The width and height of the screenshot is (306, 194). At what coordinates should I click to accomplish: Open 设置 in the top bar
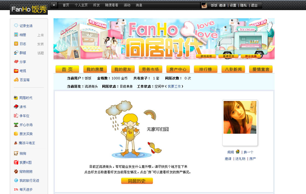(x=233, y=5)
